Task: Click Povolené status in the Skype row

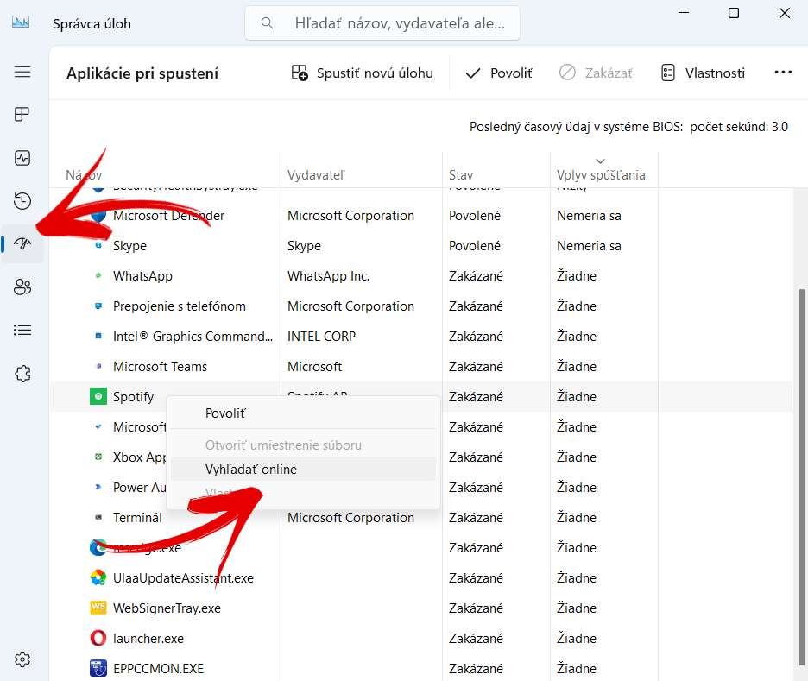Action: (x=475, y=246)
